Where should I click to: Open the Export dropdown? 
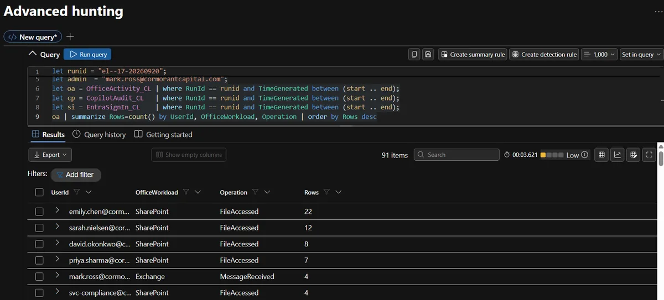tap(50, 155)
